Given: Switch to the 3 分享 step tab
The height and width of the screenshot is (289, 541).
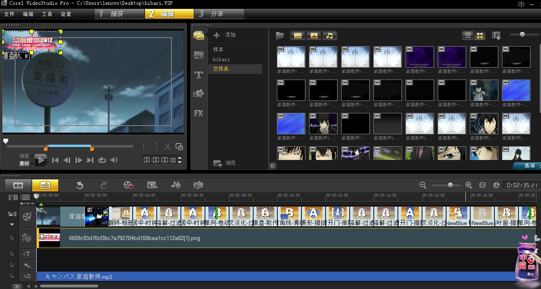Looking at the screenshot, I should [x=216, y=14].
